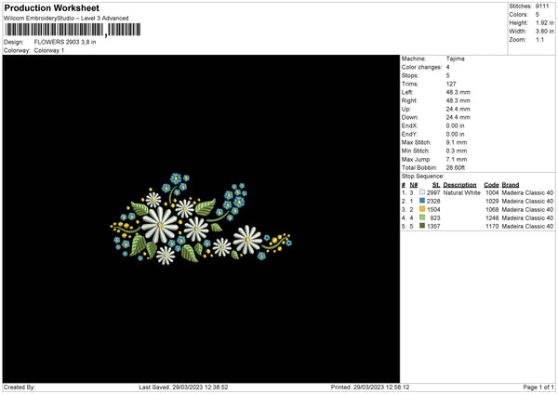Click the barcode under the worksheet title

click(x=73, y=30)
